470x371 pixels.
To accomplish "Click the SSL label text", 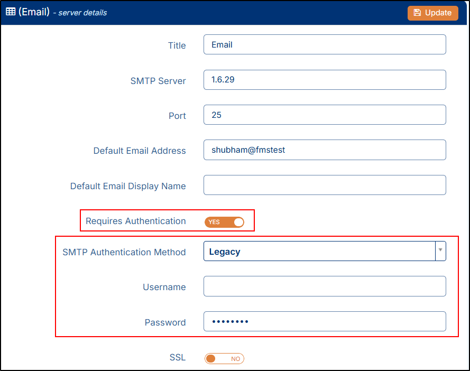I will tap(177, 358).
